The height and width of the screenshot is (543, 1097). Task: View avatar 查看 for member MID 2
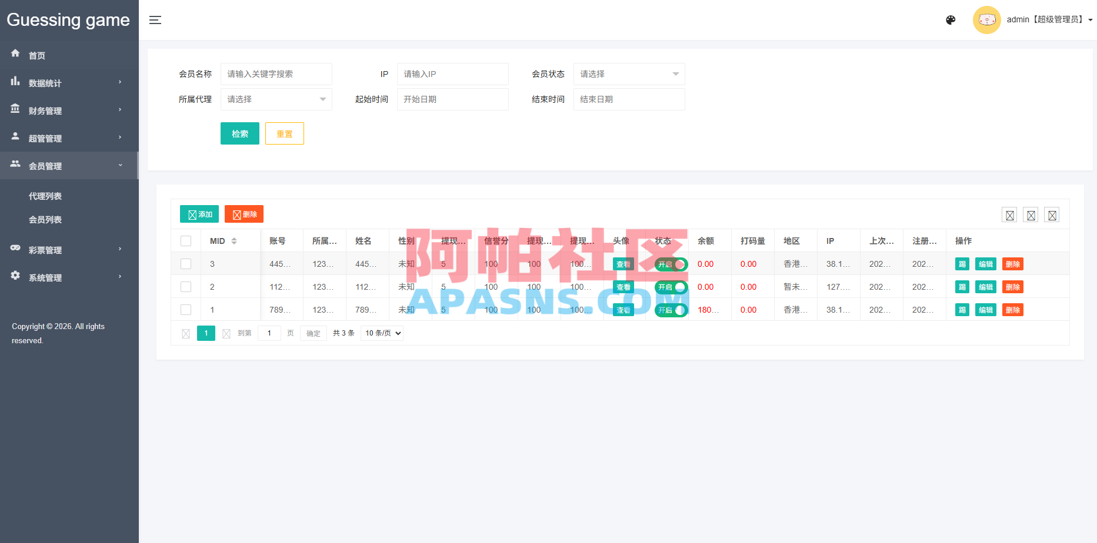[x=623, y=287]
